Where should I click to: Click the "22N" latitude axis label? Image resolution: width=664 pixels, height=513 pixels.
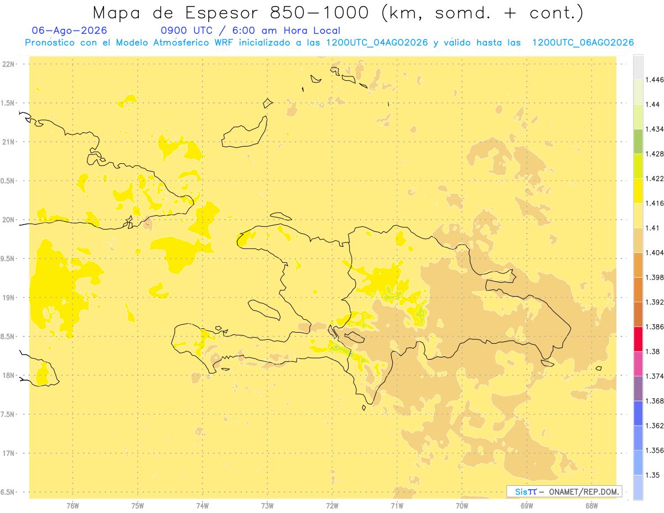pos(8,64)
